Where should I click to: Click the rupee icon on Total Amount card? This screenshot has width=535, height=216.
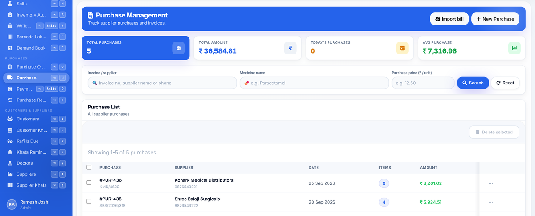pyautogui.click(x=290, y=48)
